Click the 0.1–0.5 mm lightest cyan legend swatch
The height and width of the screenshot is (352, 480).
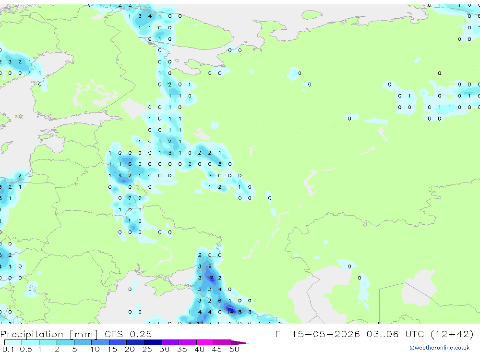pyautogui.click(x=13, y=342)
